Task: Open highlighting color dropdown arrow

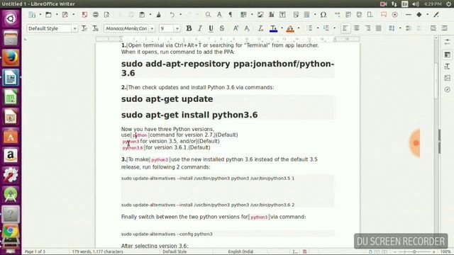Action: tap(299, 28)
